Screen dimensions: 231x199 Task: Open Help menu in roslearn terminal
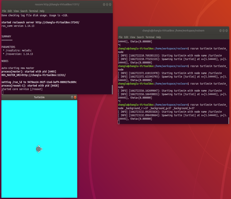point(158,37)
